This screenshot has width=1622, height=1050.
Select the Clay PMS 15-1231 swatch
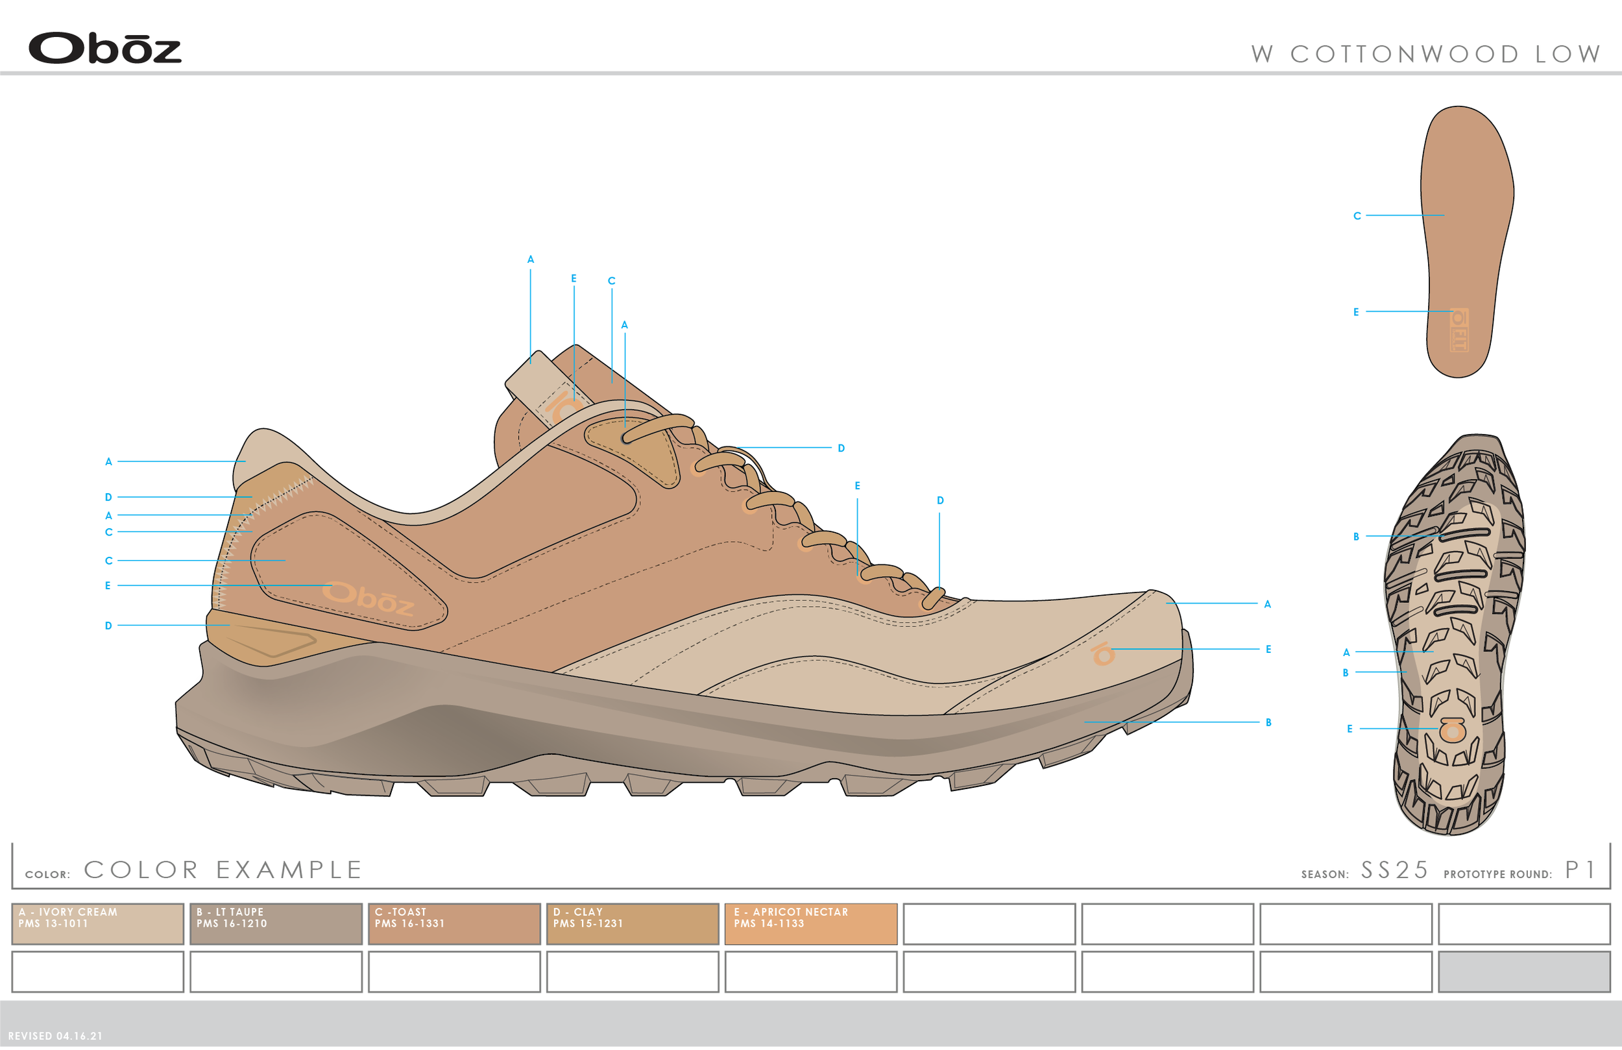pos(633,924)
